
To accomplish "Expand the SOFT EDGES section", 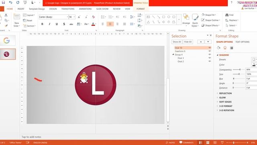I will pyautogui.click(x=218, y=102).
